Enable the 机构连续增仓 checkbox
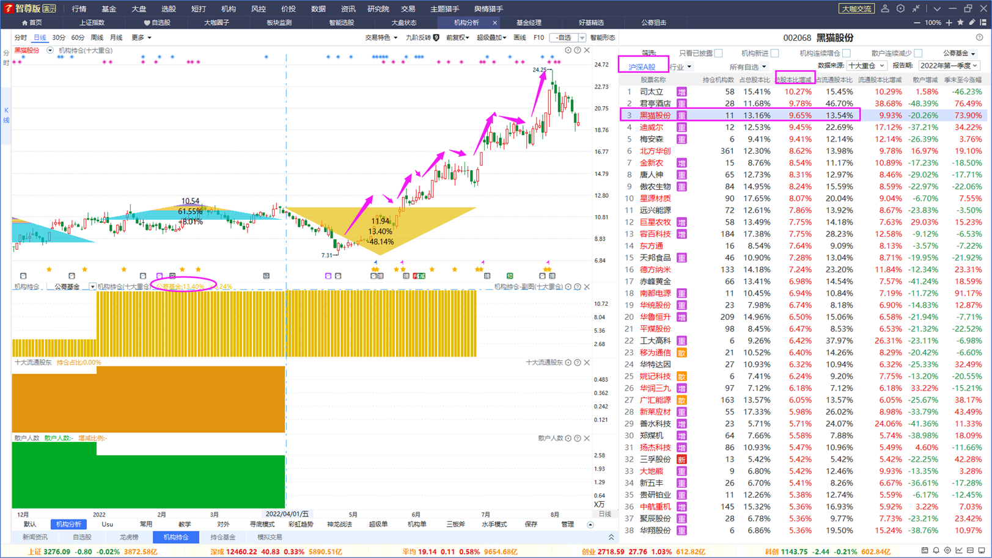Image resolution: width=992 pixels, height=558 pixels. coord(847,54)
